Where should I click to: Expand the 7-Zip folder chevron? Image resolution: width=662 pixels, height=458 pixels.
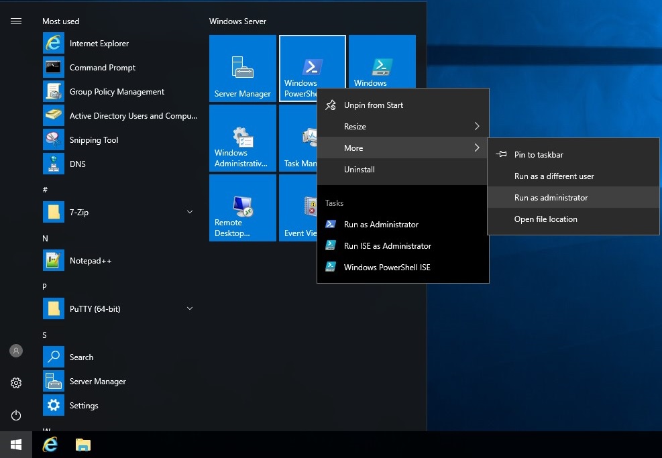190,213
